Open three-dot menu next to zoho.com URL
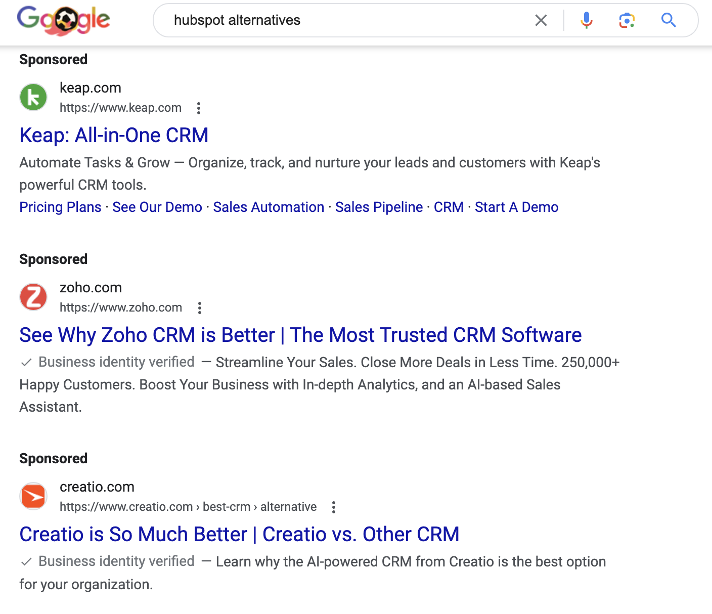712x614 pixels. (x=200, y=308)
